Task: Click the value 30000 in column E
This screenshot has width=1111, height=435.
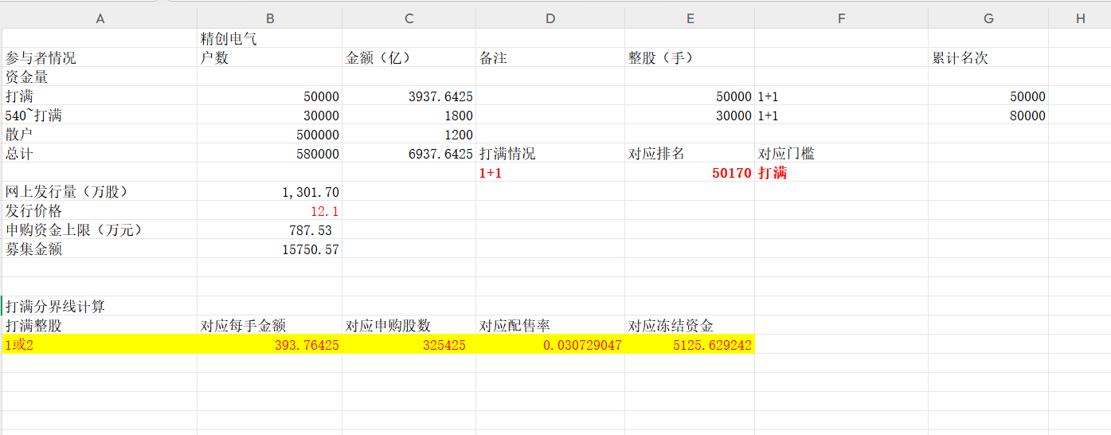Action: click(x=690, y=115)
